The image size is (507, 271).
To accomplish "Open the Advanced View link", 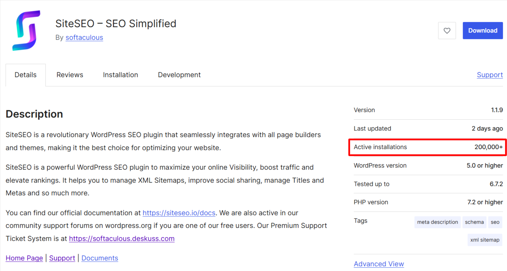I will pyautogui.click(x=379, y=264).
